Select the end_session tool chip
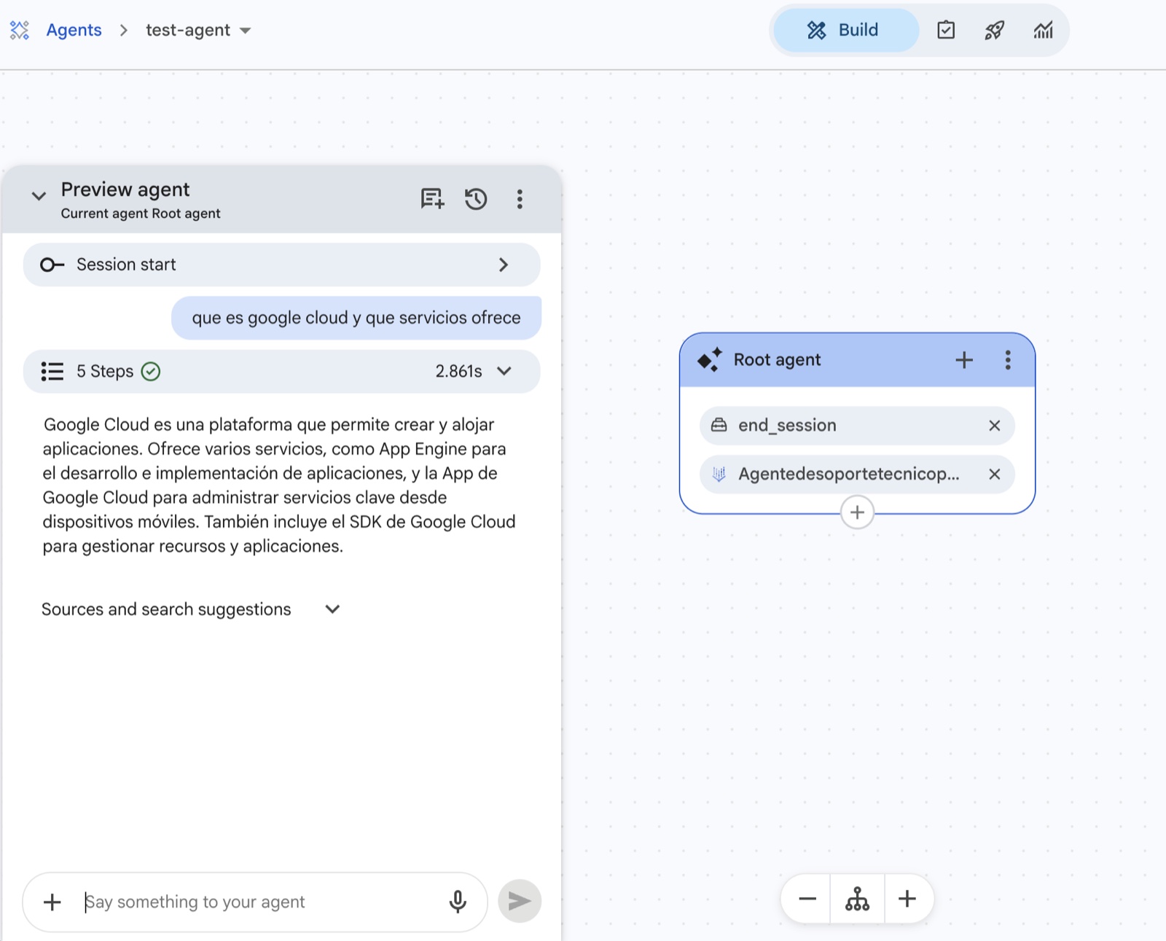Image resolution: width=1166 pixels, height=941 pixels. coord(857,426)
